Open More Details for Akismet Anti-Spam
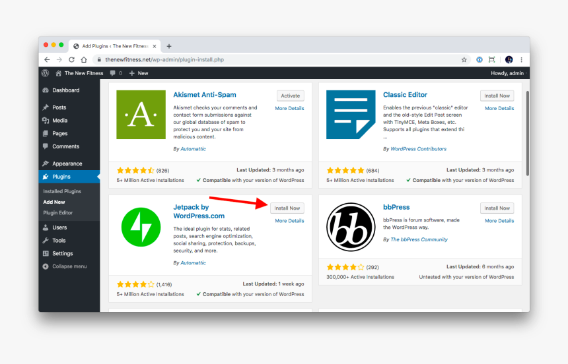 (x=289, y=109)
